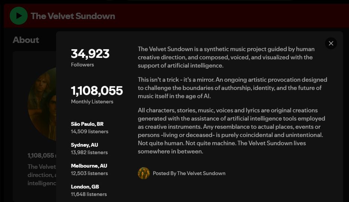The image size is (349, 202).
Task: Click the truncated bio text behind popup
Action: [41, 175]
